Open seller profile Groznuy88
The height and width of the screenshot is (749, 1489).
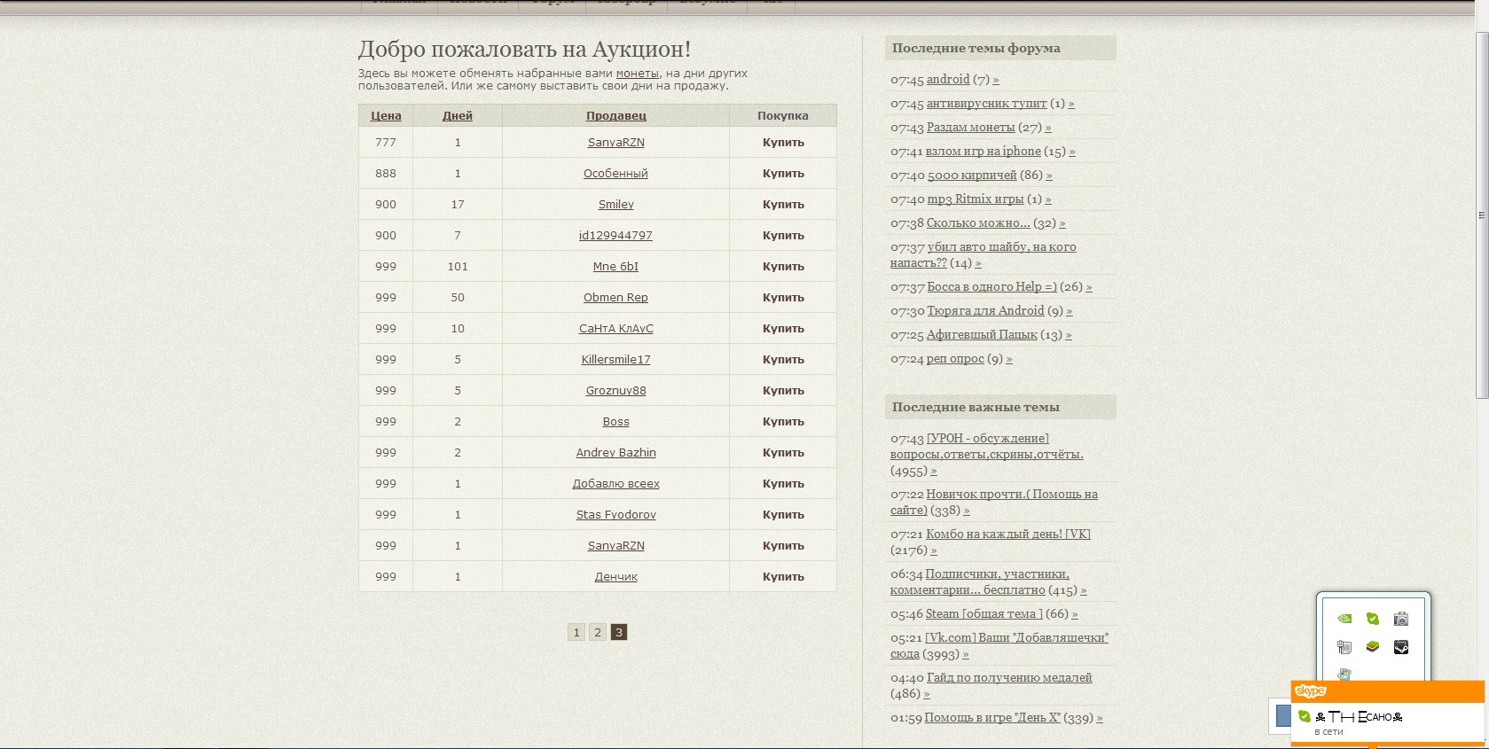615,390
